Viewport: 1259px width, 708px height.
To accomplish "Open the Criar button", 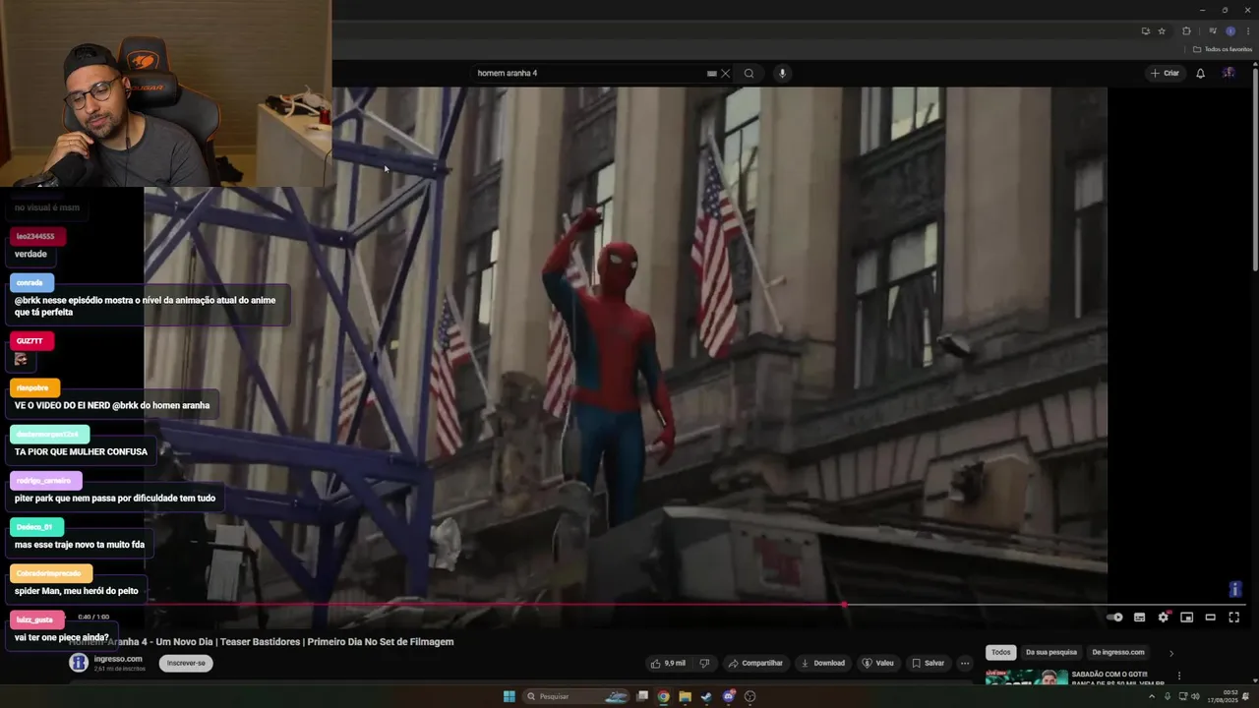I will pyautogui.click(x=1165, y=73).
